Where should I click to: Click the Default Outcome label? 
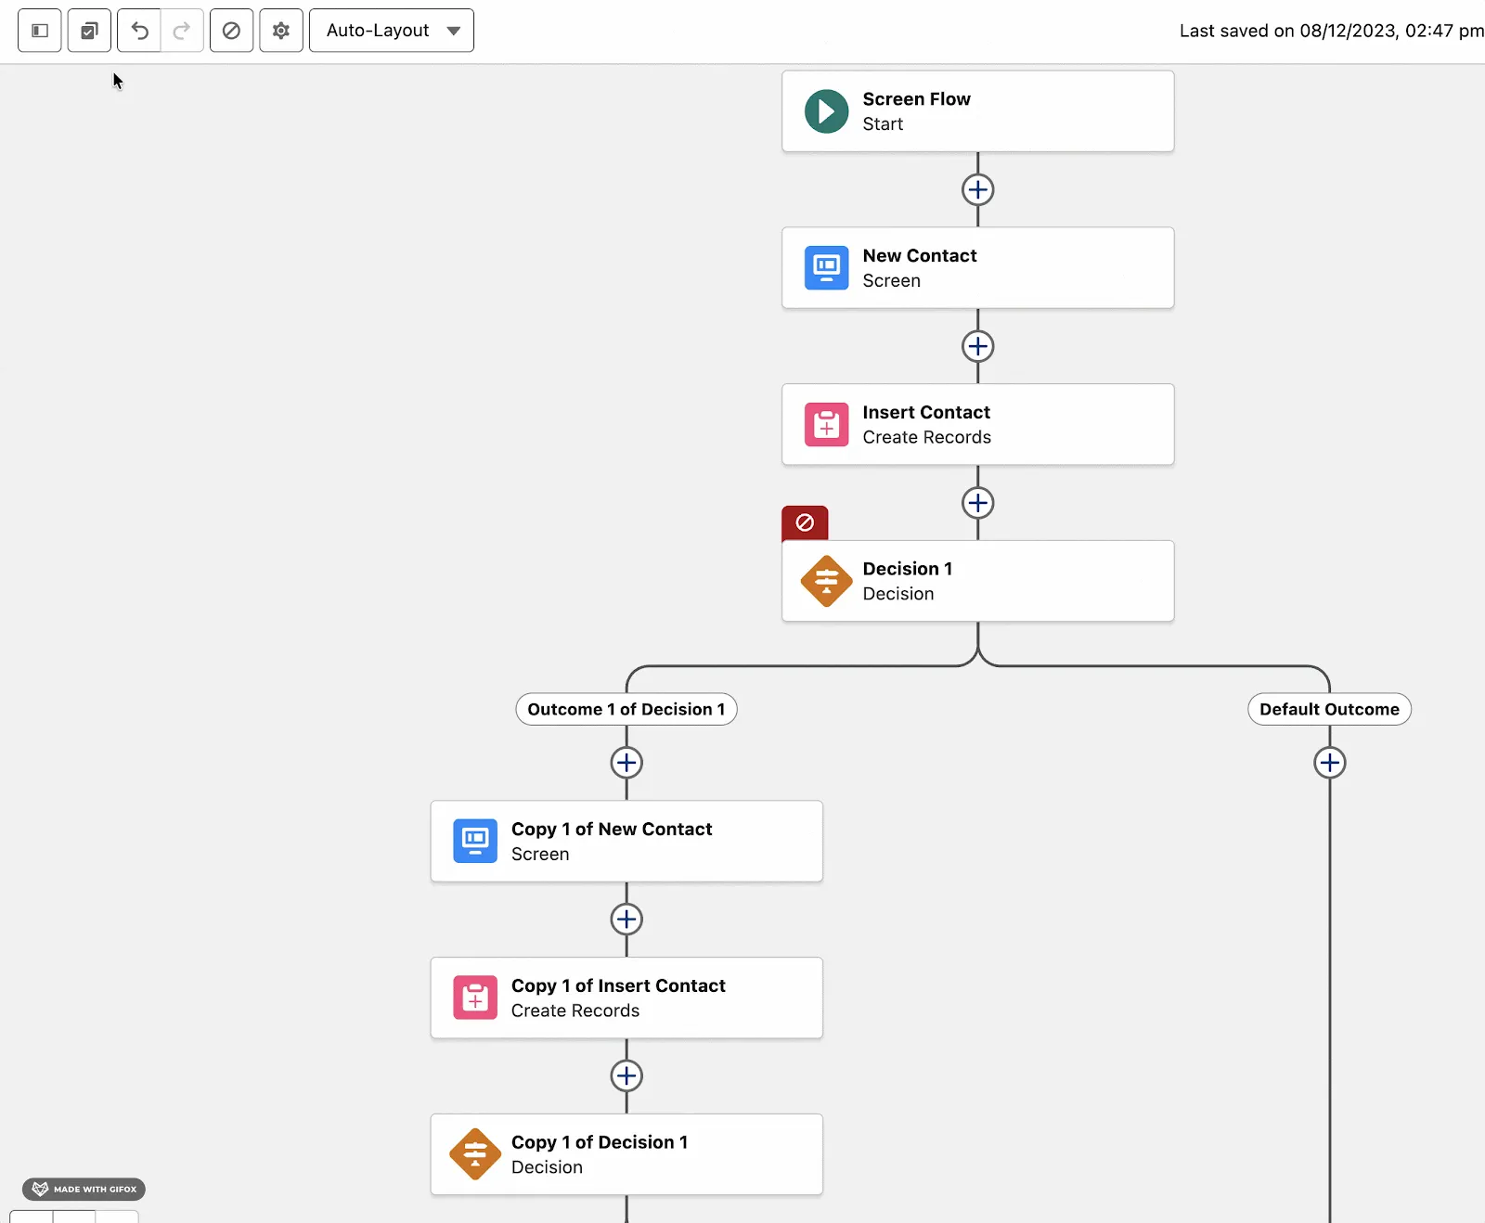click(1329, 709)
